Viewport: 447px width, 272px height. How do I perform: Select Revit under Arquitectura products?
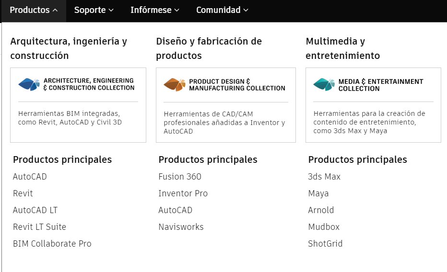(x=23, y=193)
